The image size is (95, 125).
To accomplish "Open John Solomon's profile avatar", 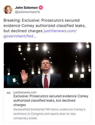I will (x=8, y=10).
